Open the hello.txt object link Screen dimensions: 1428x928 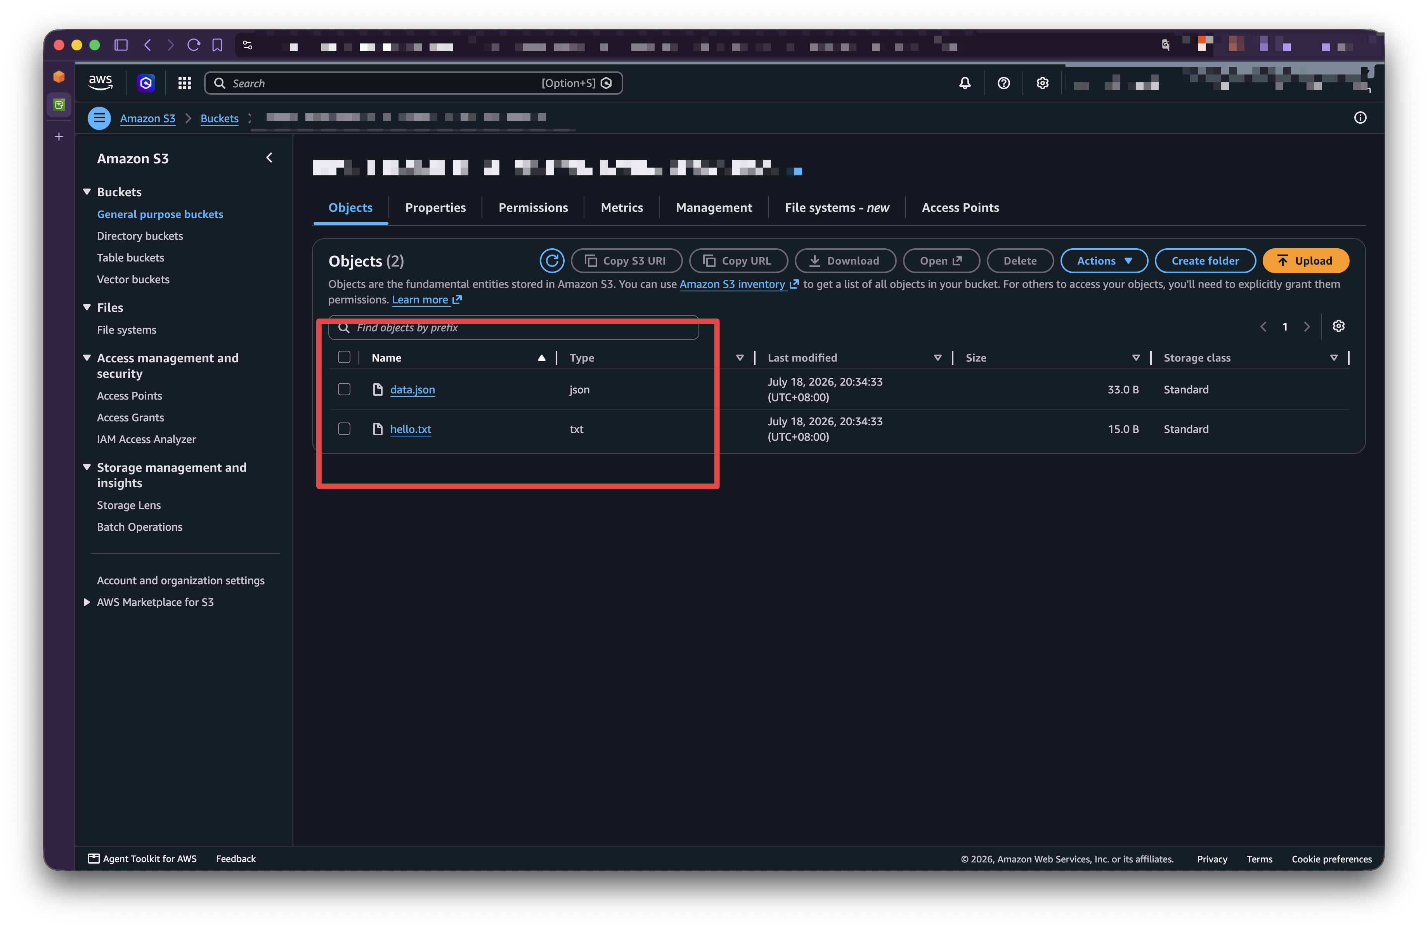pos(411,429)
